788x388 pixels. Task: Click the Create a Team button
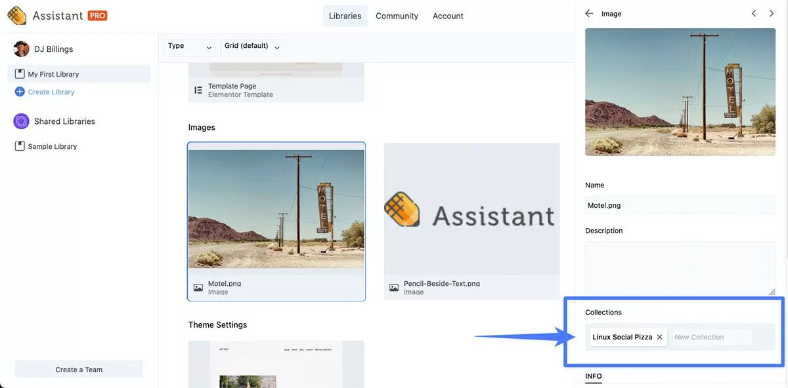pos(79,370)
